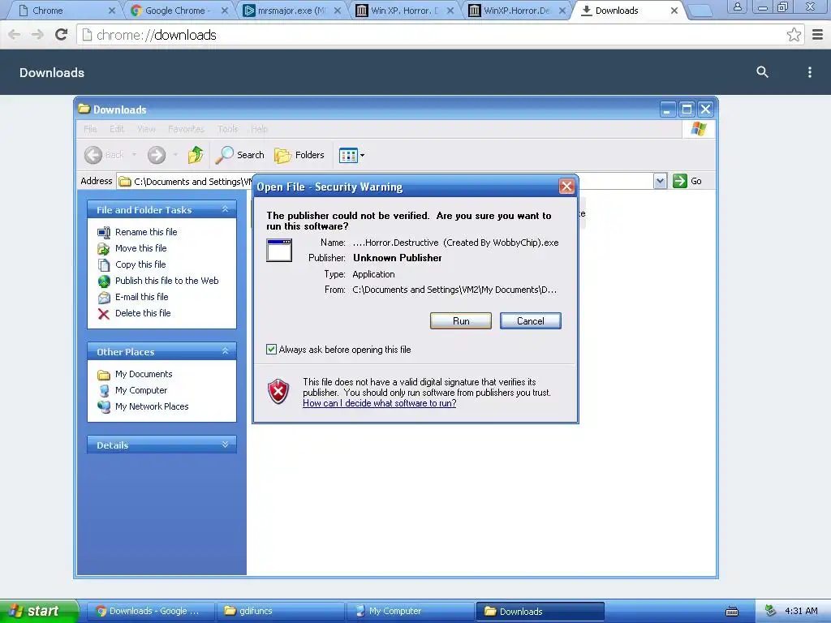Click the Move this file icon

104,248
